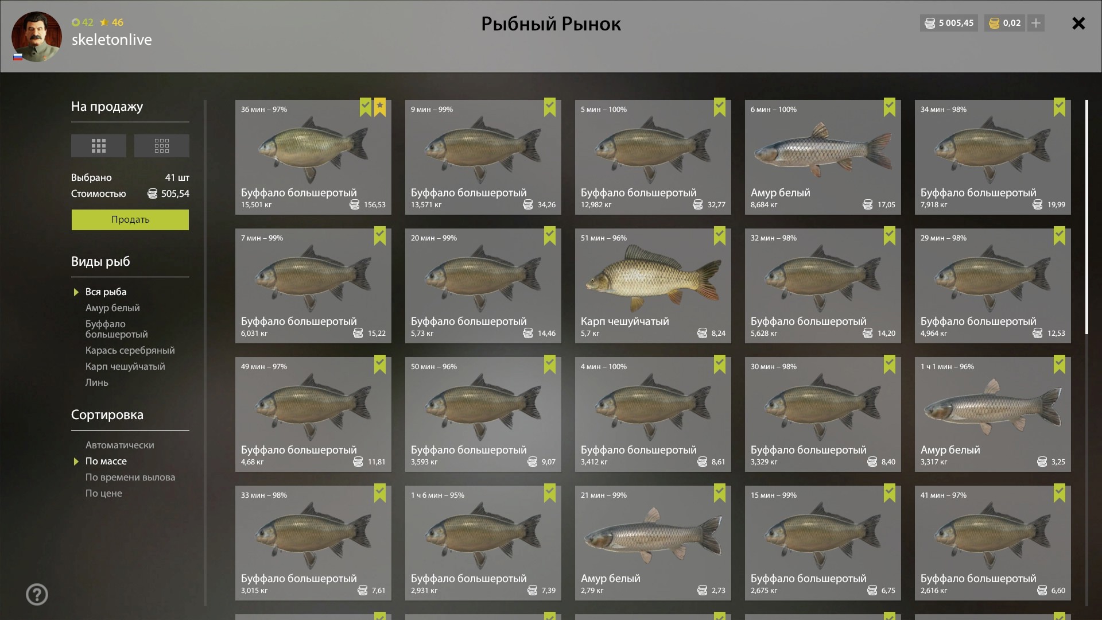
Task: Filter fish list by Амур белый
Action: (x=112, y=308)
